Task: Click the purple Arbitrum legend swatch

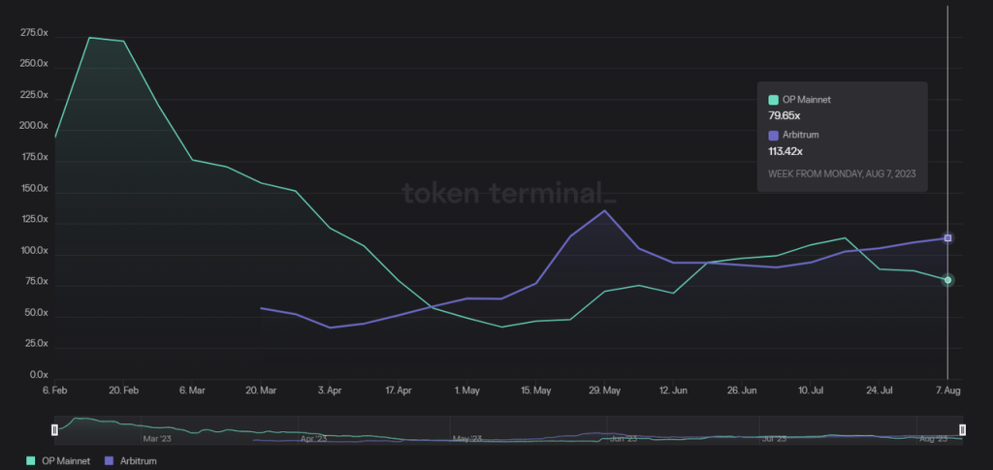Action: click(109, 461)
